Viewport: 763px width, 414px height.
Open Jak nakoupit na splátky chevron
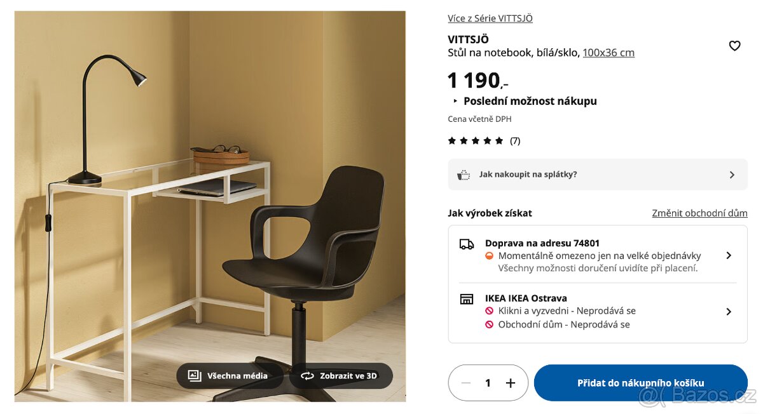(732, 175)
